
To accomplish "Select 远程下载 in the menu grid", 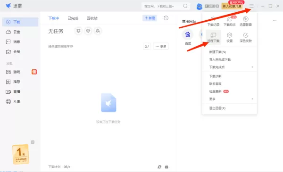I will [x=213, y=38].
